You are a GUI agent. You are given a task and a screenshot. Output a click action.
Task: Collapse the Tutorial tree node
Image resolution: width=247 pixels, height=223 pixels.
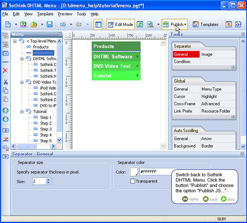pos(22,111)
